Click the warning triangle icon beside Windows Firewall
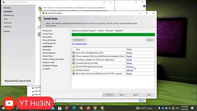Screen dimensions: 197x111 (x=74, y=70)
